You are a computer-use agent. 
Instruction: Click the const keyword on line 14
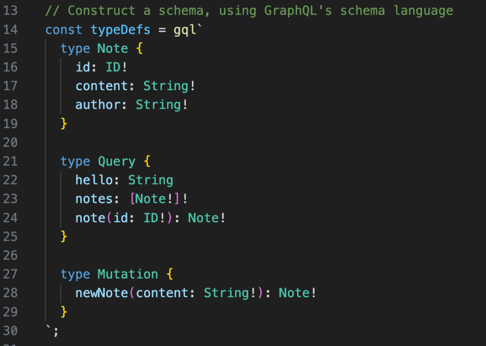pos(64,30)
